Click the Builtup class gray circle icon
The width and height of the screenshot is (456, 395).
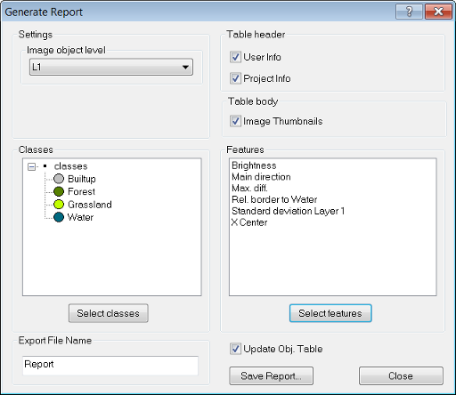pos(59,179)
